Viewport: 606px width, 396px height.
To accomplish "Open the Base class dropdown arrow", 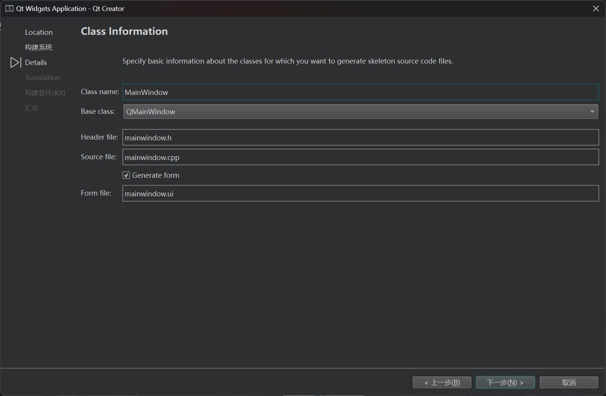I will tap(592, 112).
